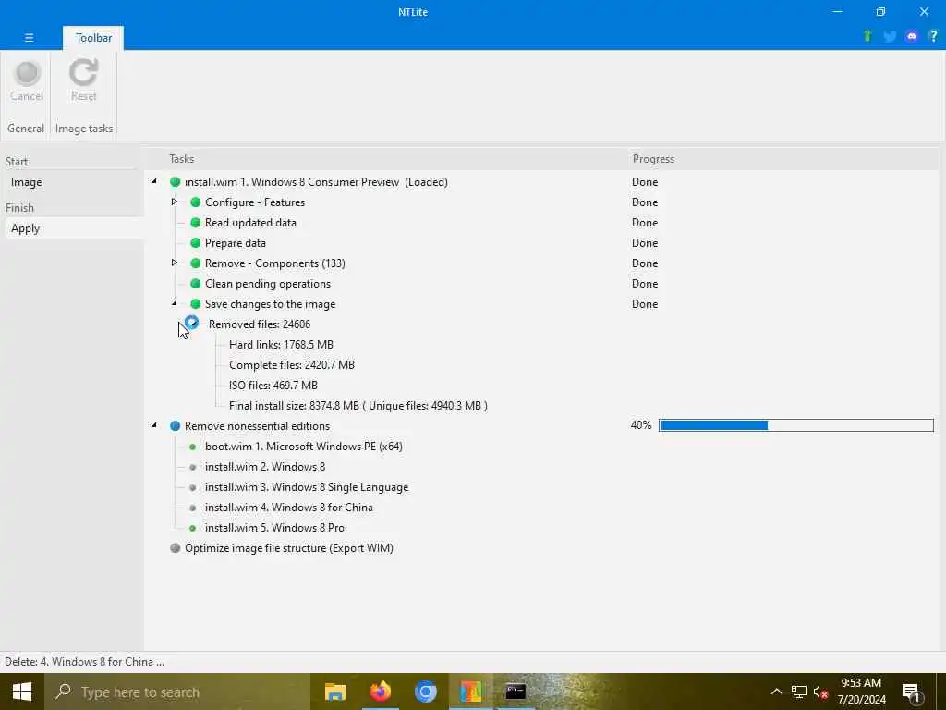
Task: Select the Removed files: 24606 row text
Action: tap(260, 324)
